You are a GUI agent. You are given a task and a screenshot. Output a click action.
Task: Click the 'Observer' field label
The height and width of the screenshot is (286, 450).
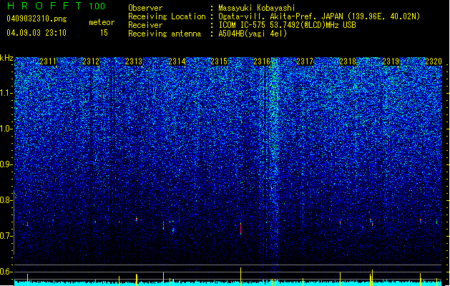pos(145,8)
